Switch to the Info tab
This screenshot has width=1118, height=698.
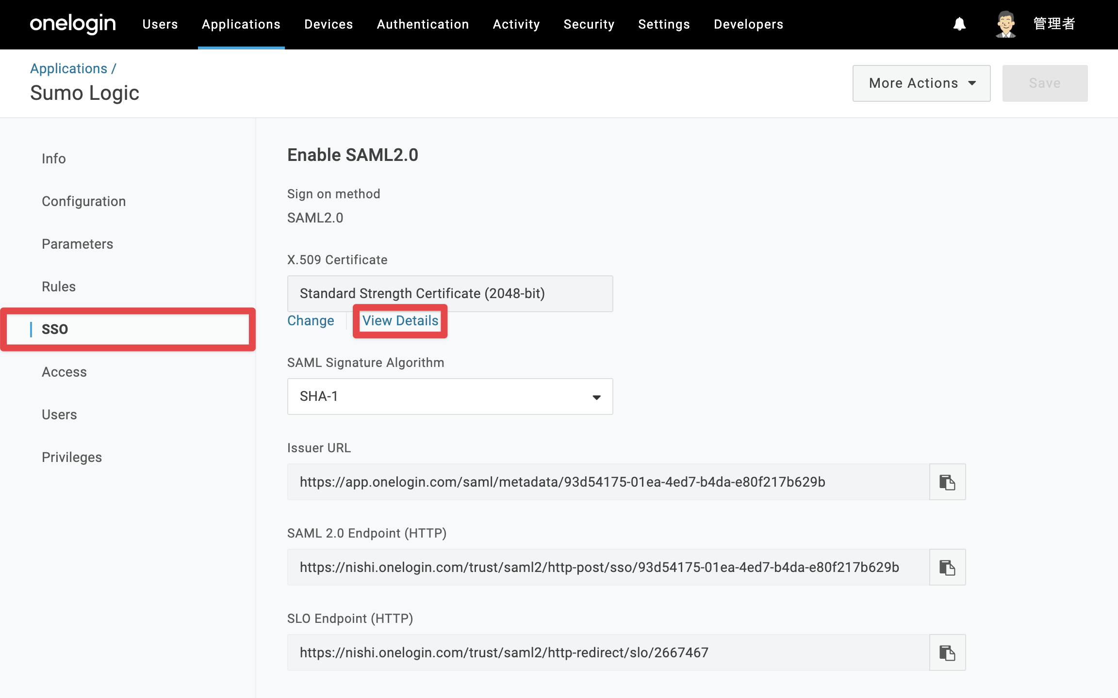point(53,159)
